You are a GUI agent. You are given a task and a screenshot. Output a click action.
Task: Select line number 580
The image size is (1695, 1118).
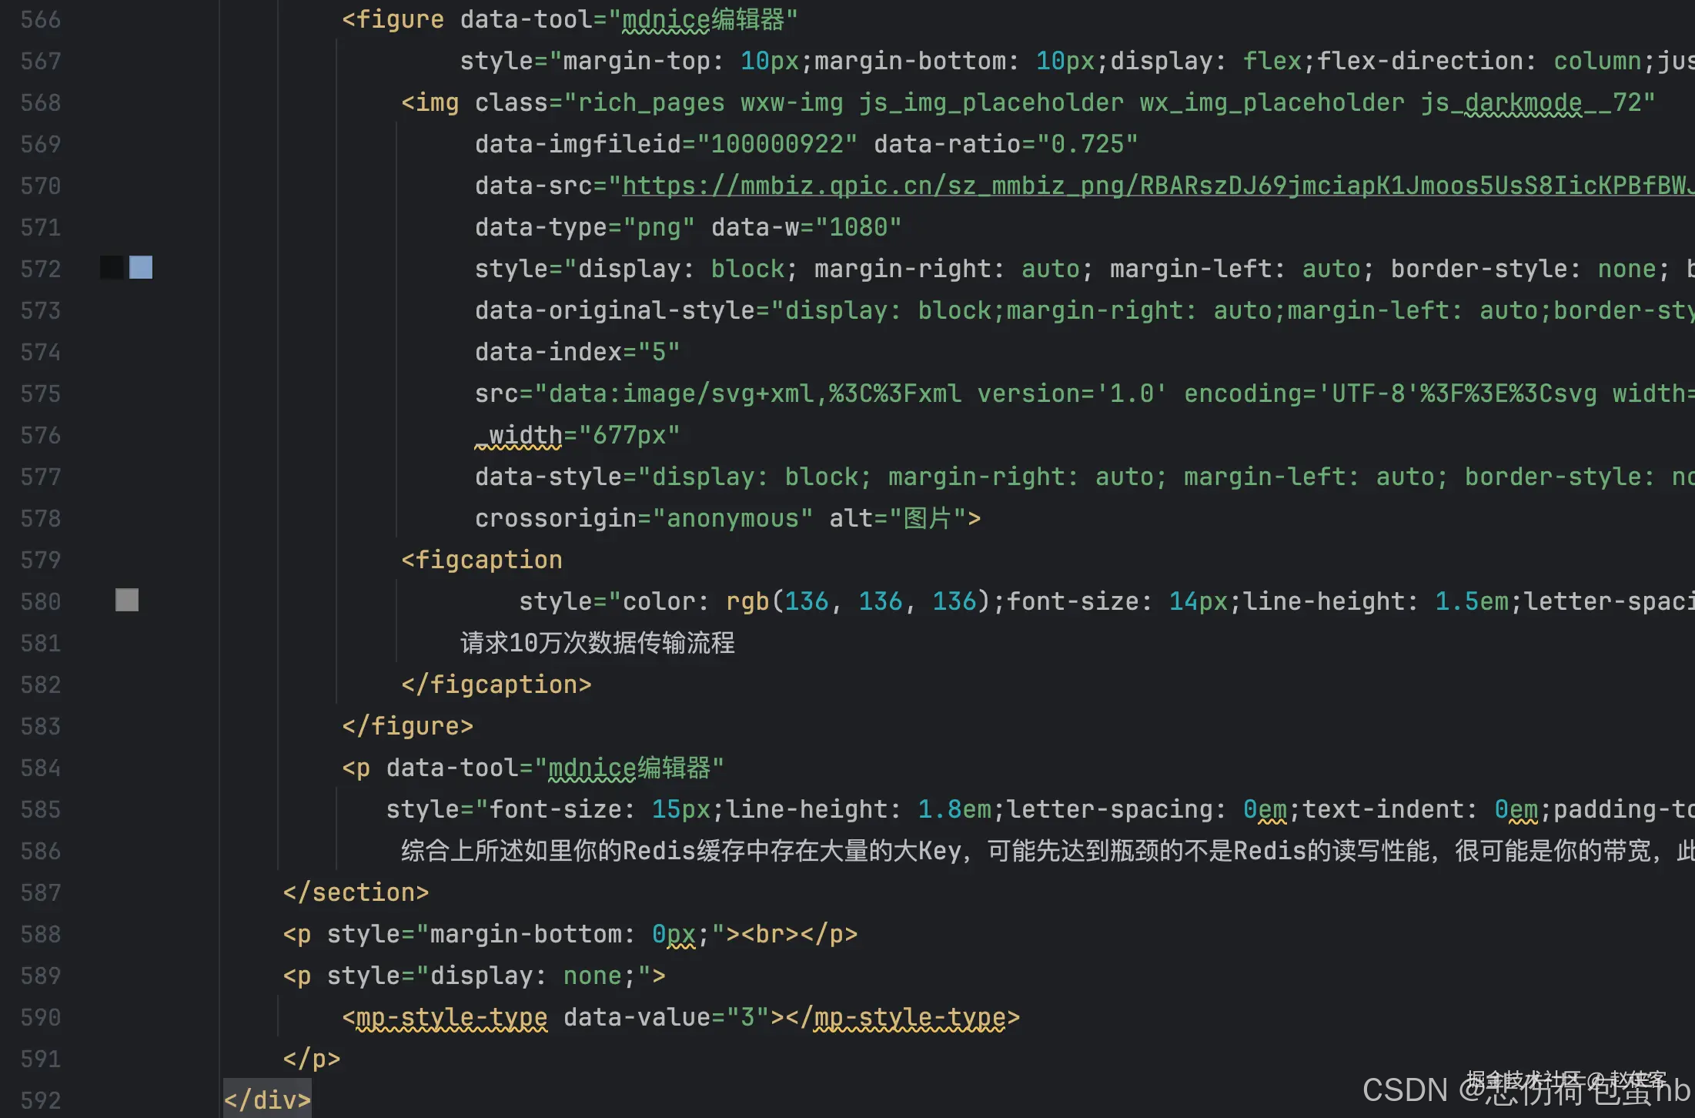[40, 601]
